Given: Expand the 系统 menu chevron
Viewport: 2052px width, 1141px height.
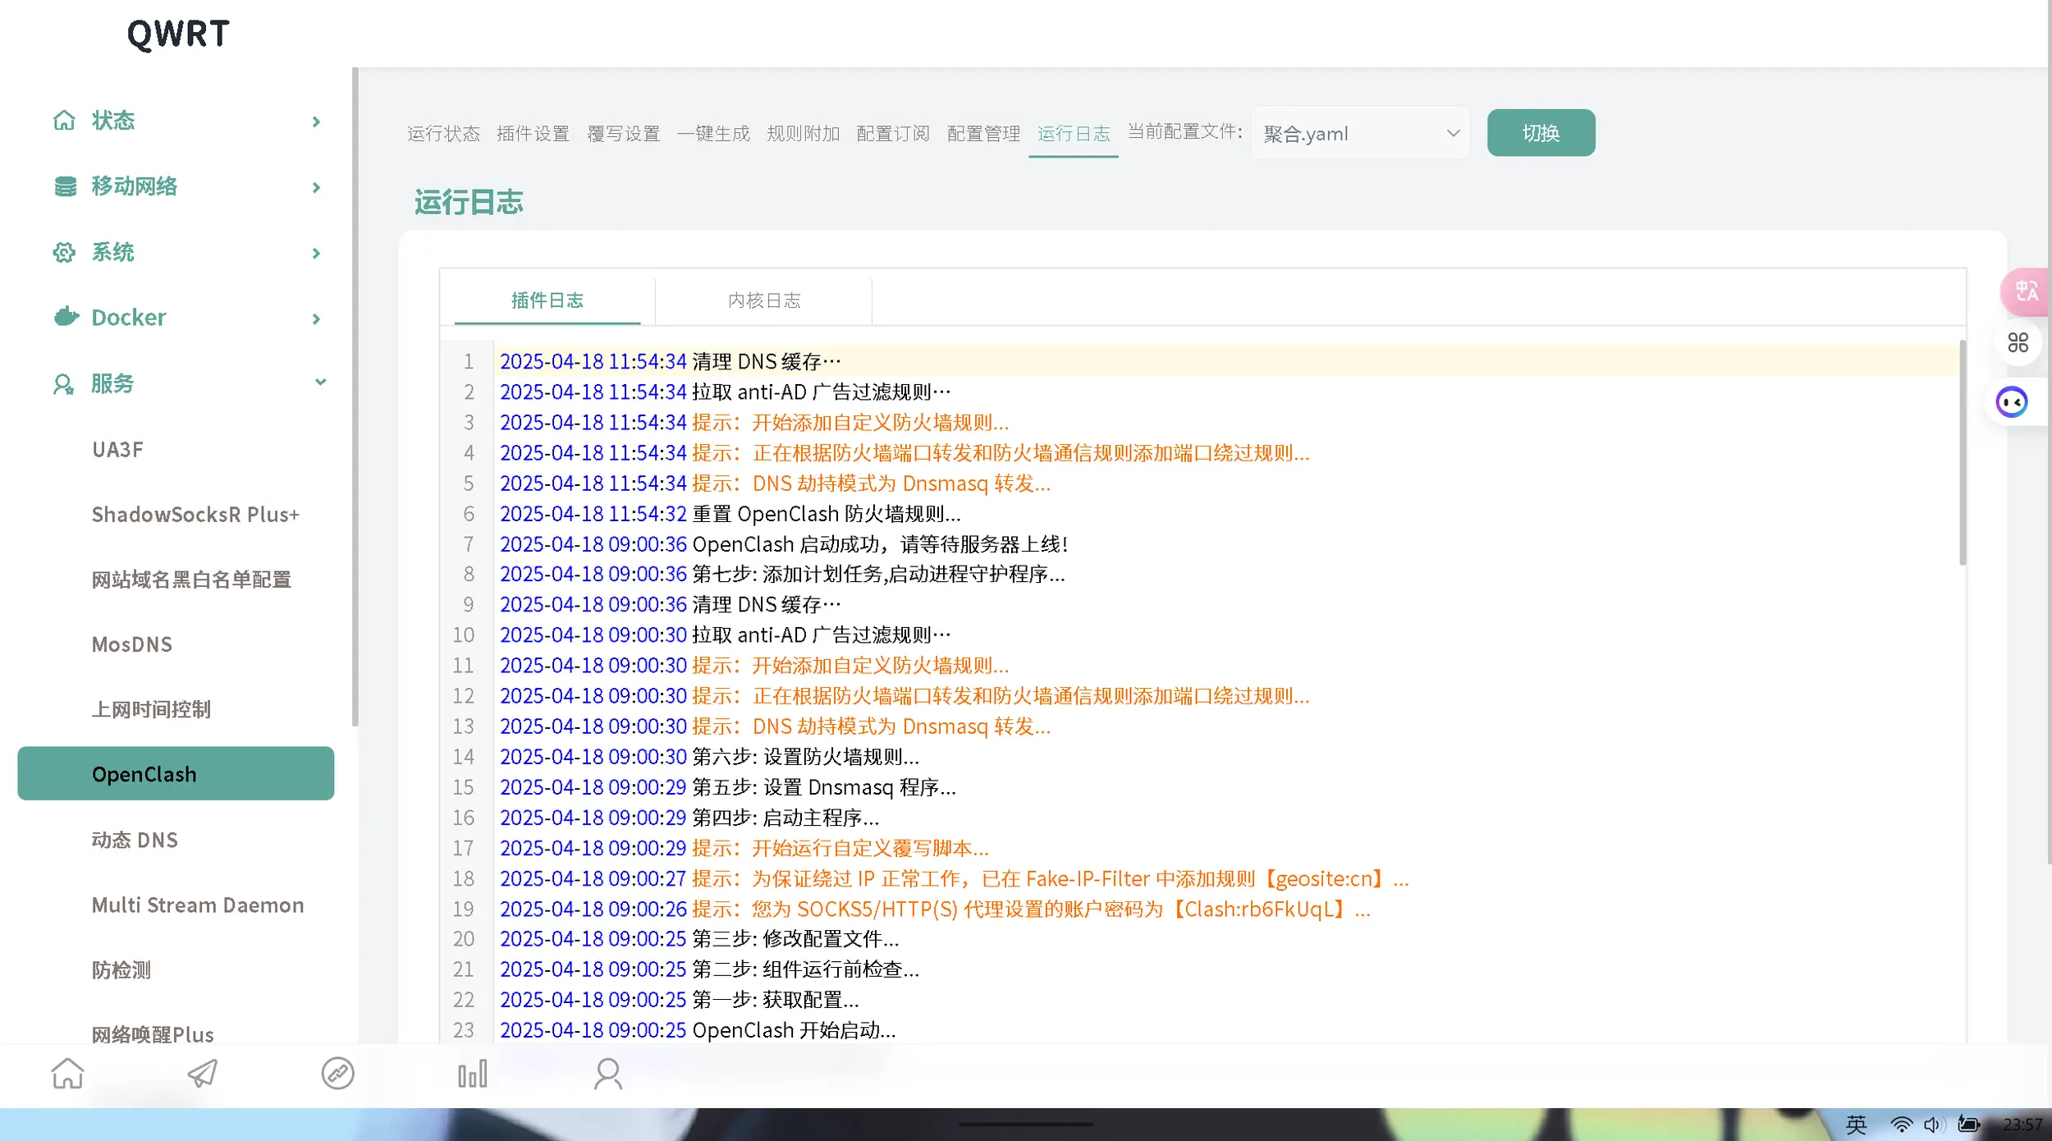Looking at the screenshot, I should click(x=317, y=253).
